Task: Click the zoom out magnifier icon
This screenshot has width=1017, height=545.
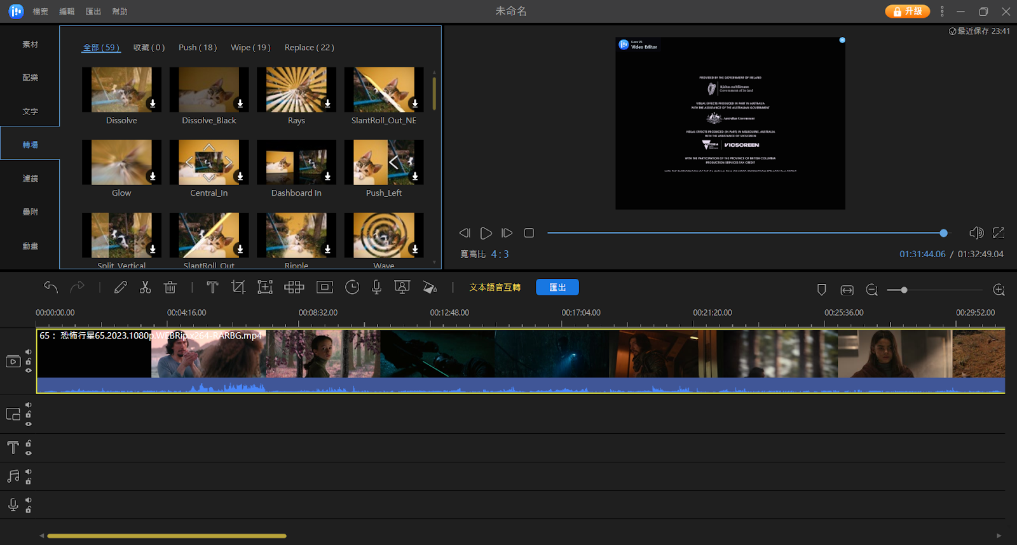Action: click(x=871, y=290)
